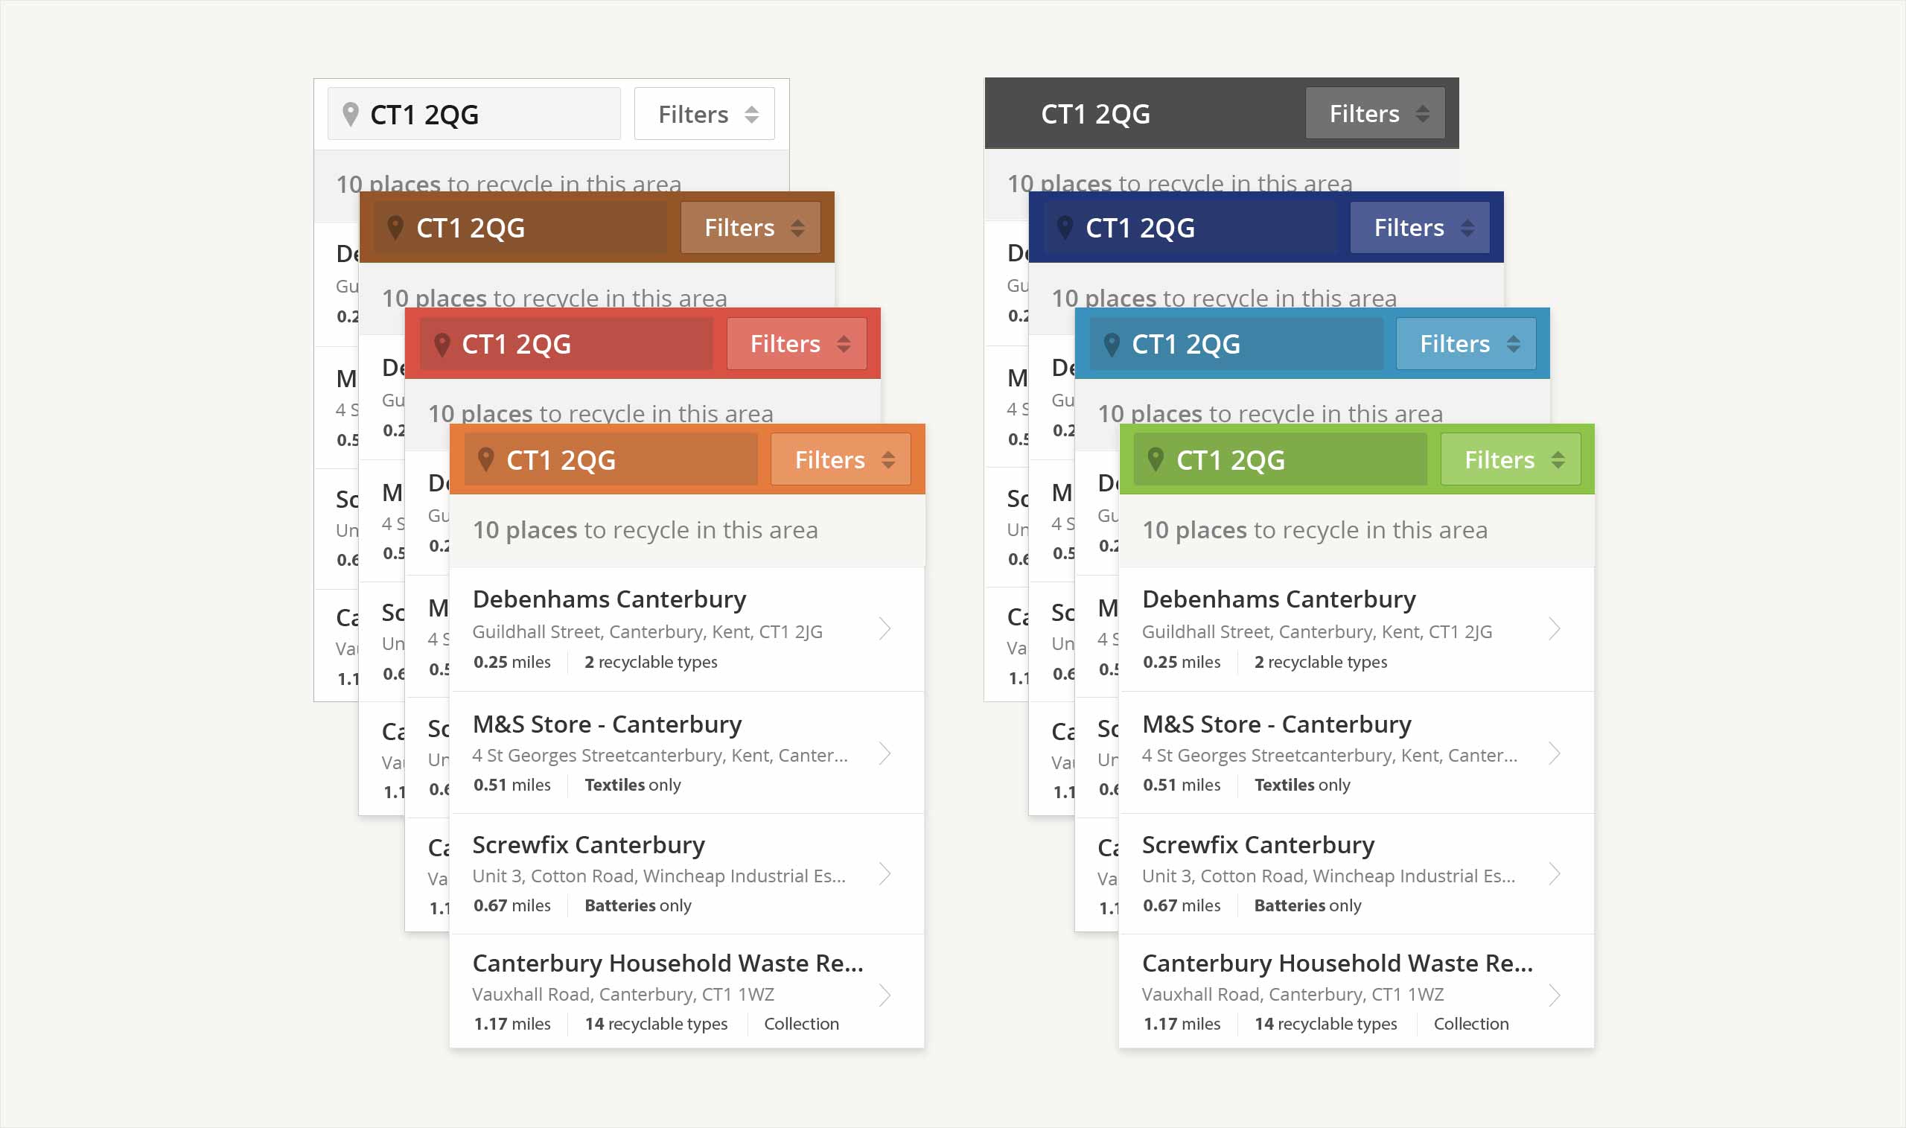Click 14 recyclable types in green panel

[x=1325, y=1024]
